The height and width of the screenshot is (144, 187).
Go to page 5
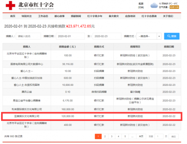pos(125,137)
